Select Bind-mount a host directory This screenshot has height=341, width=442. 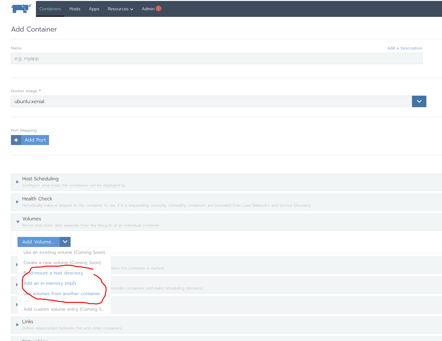coord(53,273)
